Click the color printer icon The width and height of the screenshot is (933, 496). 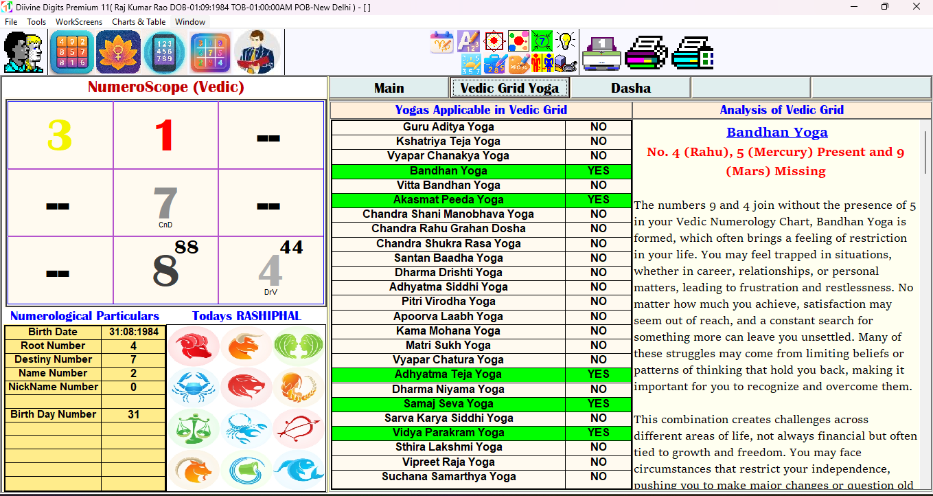[646, 52]
